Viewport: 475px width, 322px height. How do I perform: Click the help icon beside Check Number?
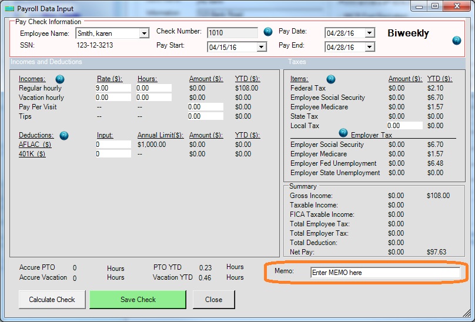(x=268, y=32)
